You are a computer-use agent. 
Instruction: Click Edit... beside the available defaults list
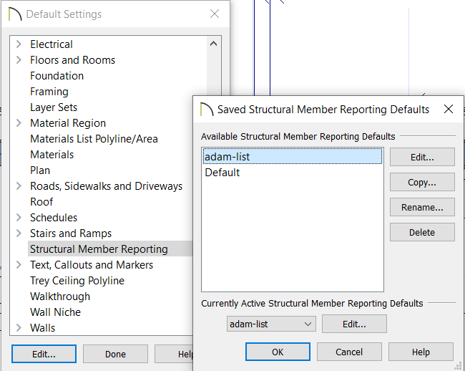tap(422, 157)
